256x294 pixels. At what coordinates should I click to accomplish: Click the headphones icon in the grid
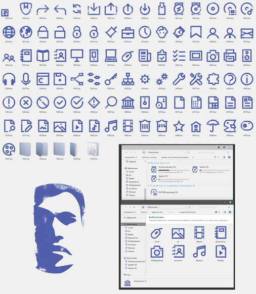point(9,79)
